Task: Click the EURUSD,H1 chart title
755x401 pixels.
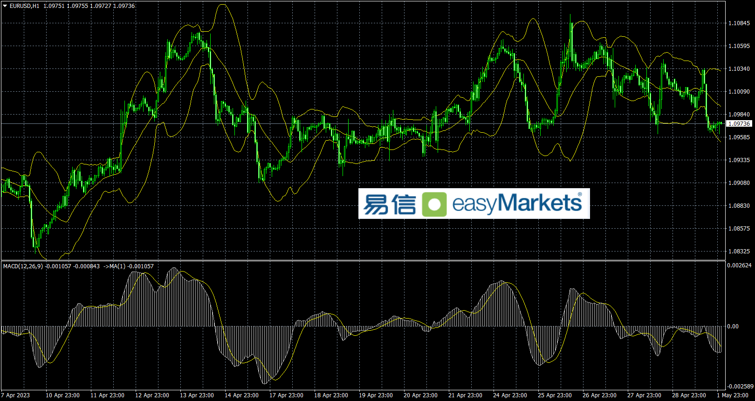Action: point(24,6)
